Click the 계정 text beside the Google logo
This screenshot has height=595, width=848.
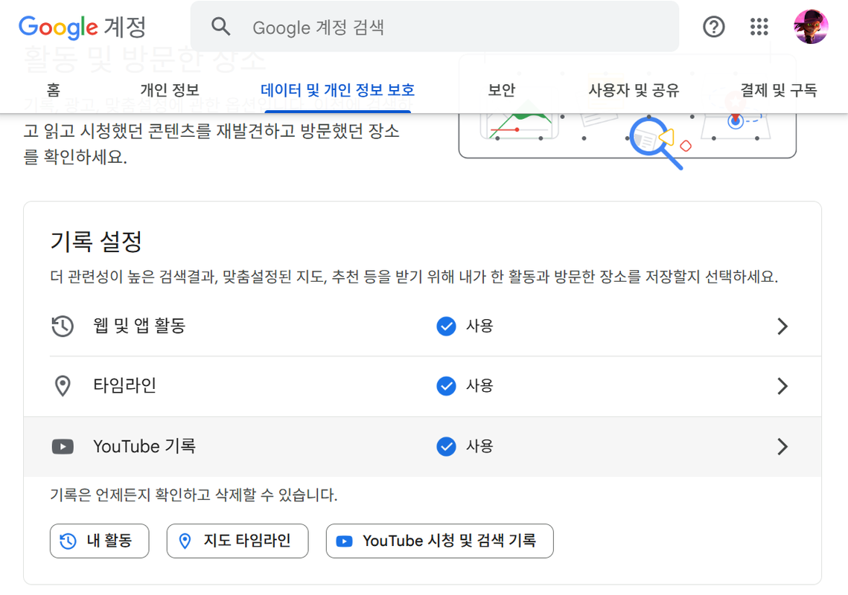pos(125,27)
